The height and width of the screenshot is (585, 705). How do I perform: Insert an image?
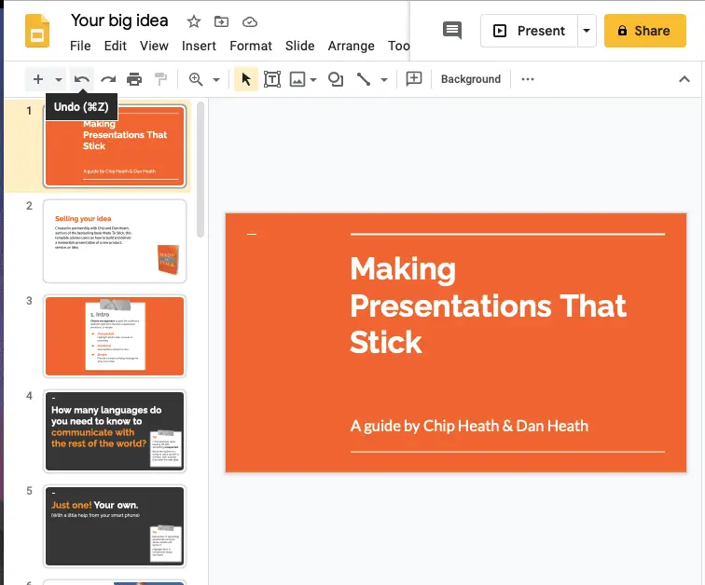pyautogui.click(x=297, y=79)
